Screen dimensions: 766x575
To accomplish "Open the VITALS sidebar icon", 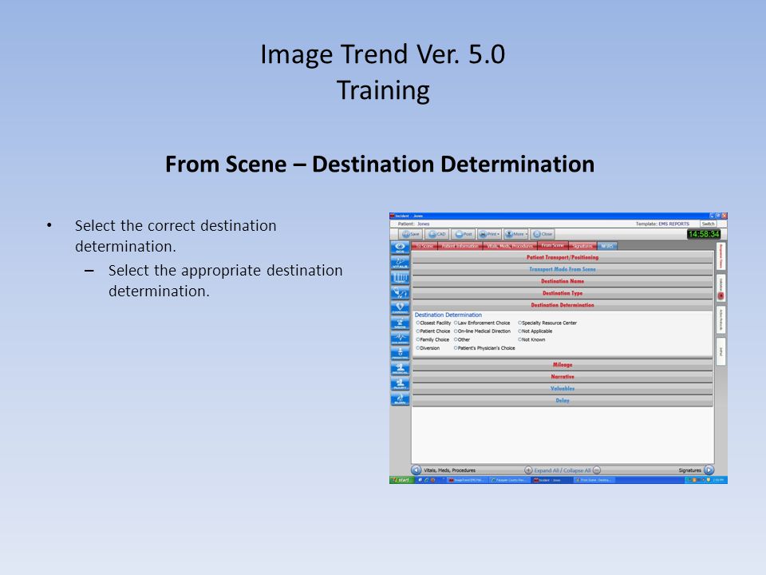I will 400,263.
